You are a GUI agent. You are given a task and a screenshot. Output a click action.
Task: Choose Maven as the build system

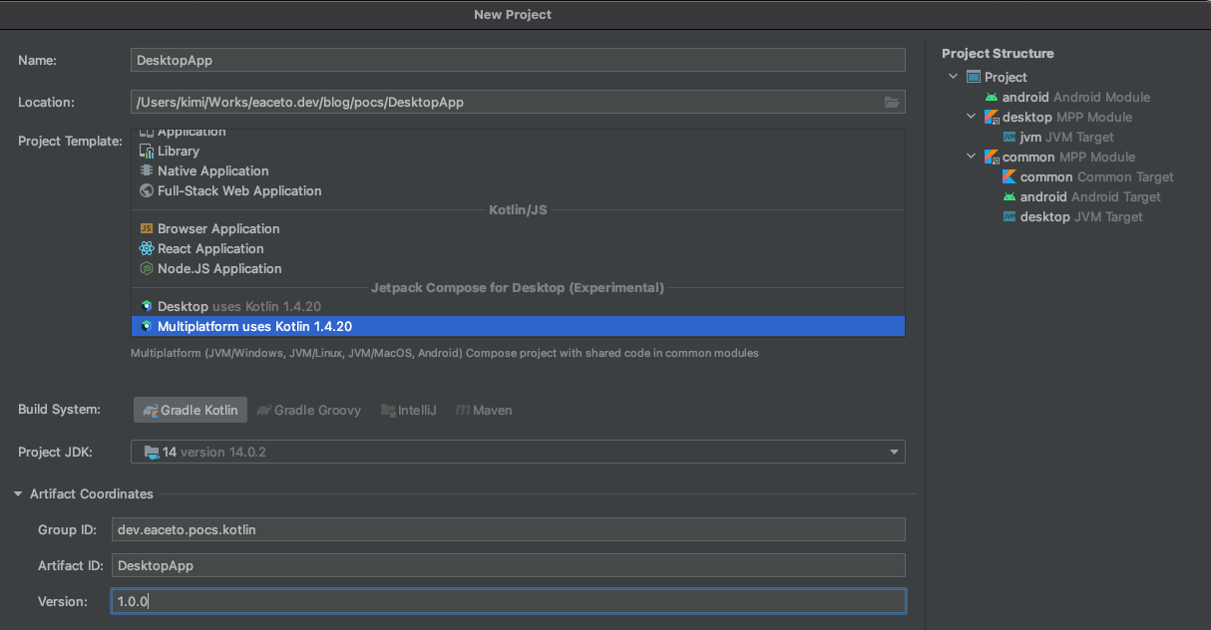pos(484,411)
